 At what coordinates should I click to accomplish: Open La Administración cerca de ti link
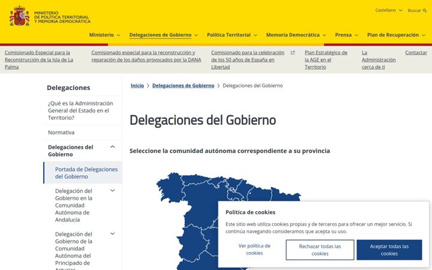pos(379,60)
